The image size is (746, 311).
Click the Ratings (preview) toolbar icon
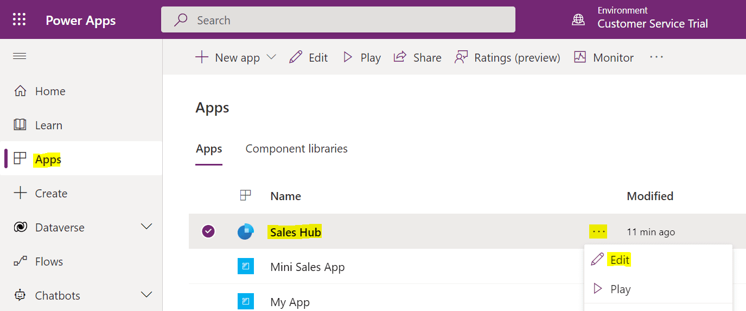(x=461, y=57)
